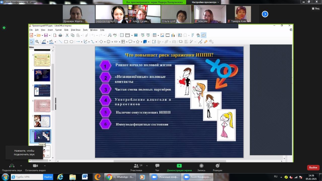Click the Insert Text Box icon
Image resolution: width=322 pixels, height=181 pixels.
(x=180, y=35)
